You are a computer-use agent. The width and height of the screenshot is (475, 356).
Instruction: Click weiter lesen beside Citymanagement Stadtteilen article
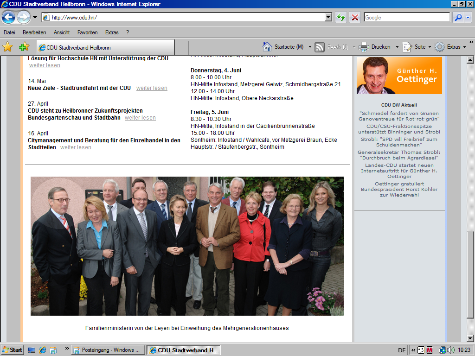pos(76,147)
